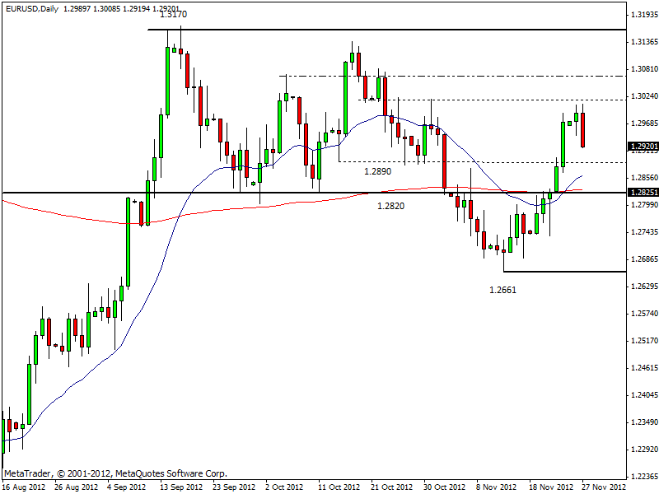Click the 13 Sep 2012 date label
Screen dimensions: 659x494
coord(180,487)
